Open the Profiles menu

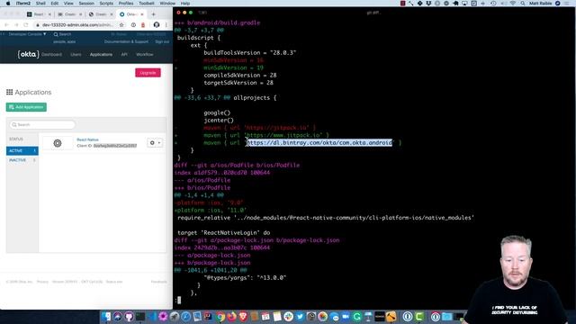click(126, 4)
